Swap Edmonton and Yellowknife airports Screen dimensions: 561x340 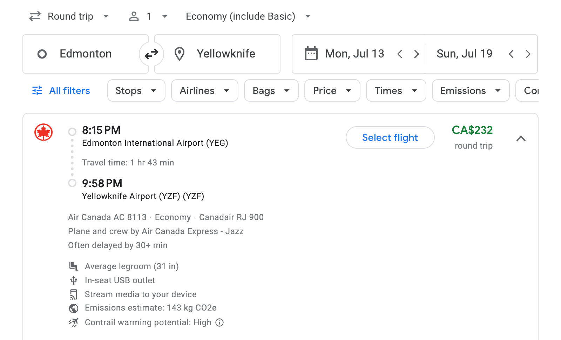click(151, 54)
